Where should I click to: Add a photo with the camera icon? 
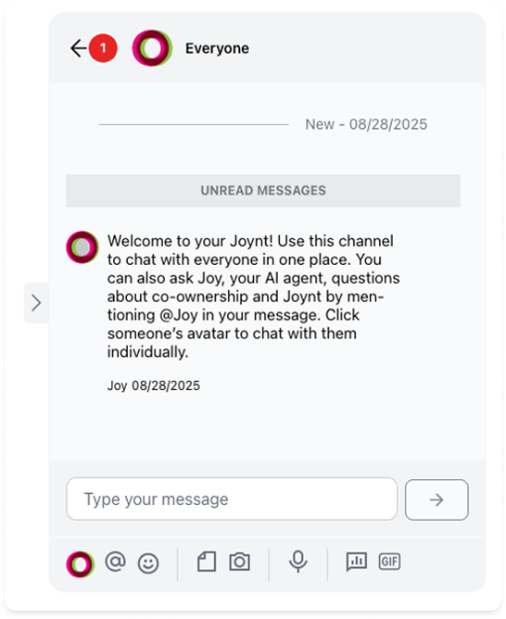point(240,562)
